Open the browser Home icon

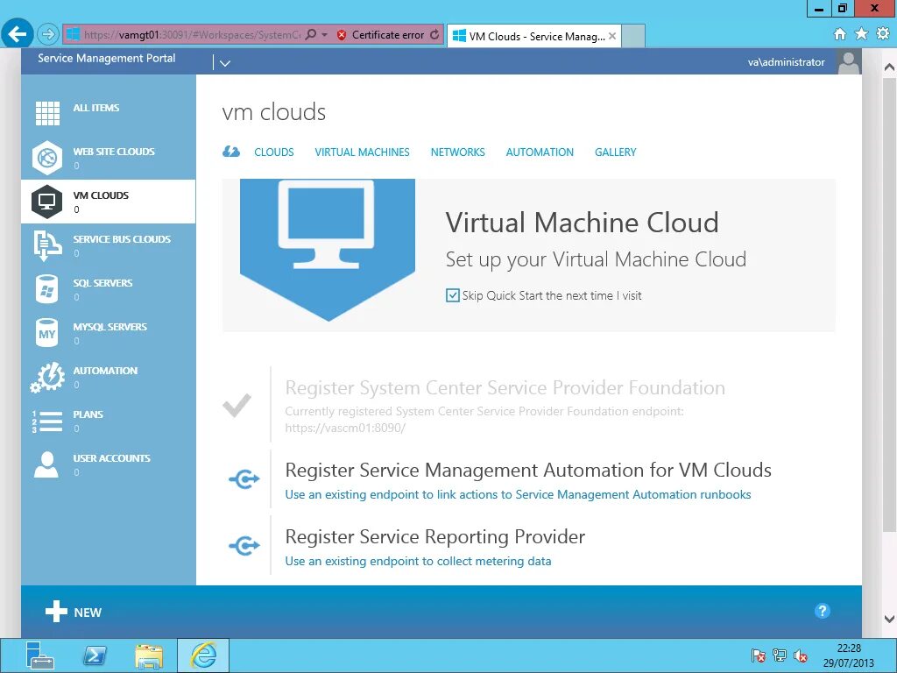pyautogui.click(x=839, y=34)
